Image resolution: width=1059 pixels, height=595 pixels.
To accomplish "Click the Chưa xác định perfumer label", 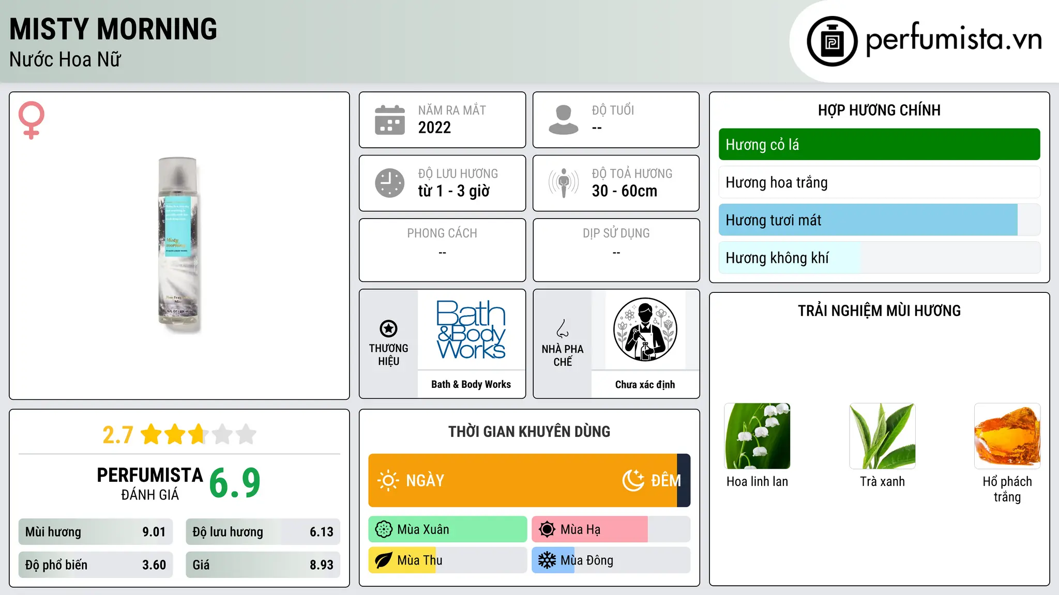I will (x=645, y=384).
